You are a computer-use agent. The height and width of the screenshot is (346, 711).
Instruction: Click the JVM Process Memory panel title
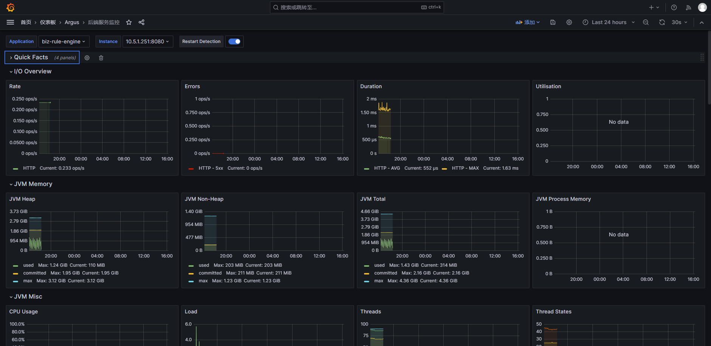pos(563,199)
